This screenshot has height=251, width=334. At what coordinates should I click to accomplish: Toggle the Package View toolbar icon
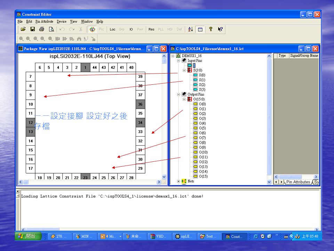pyautogui.click(x=92, y=29)
